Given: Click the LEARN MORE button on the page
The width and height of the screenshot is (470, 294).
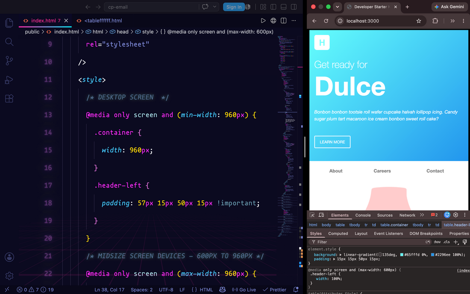Looking at the screenshot, I should 332,142.
